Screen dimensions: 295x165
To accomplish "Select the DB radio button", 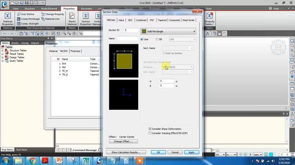I will [x=157, y=39].
